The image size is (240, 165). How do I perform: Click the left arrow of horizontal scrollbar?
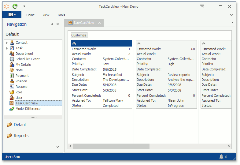tap(70, 146)
